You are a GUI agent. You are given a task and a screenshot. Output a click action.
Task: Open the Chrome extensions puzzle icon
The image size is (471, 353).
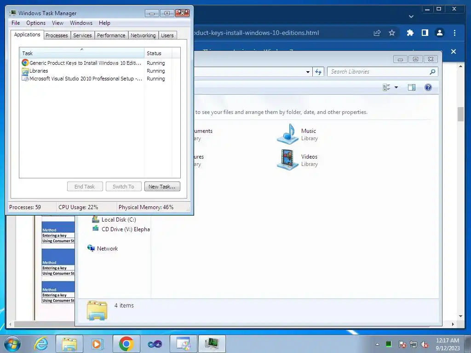[410, 33]
